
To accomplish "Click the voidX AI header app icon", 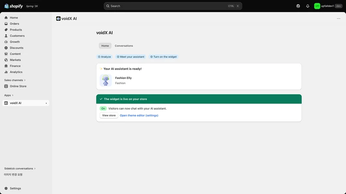I will tap(58, 19).
